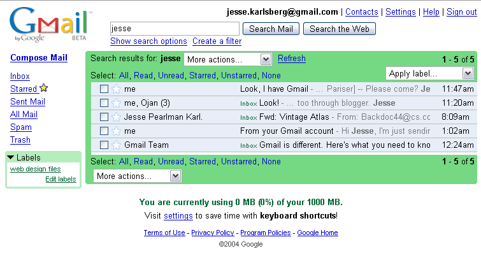Click the yellow star next to Starred
481x265 pixels.
[44, 89]
